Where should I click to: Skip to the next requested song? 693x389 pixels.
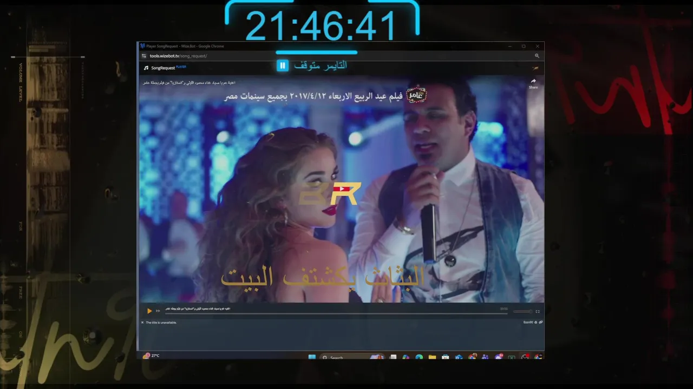tap(158, 311)
